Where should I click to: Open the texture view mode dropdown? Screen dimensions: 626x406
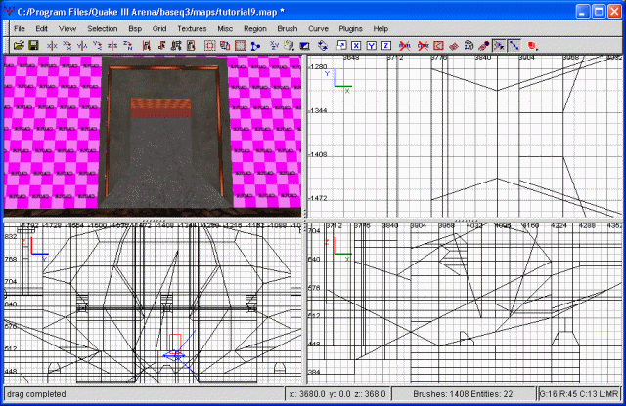point(290,46)
